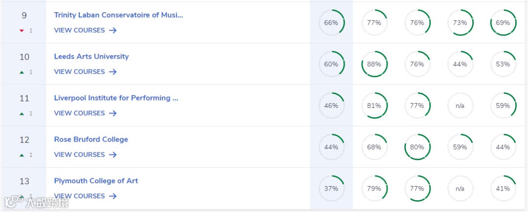The image size is (528, 212).
Task: Open the Leeds Arts University page
Action: point(91,57)
